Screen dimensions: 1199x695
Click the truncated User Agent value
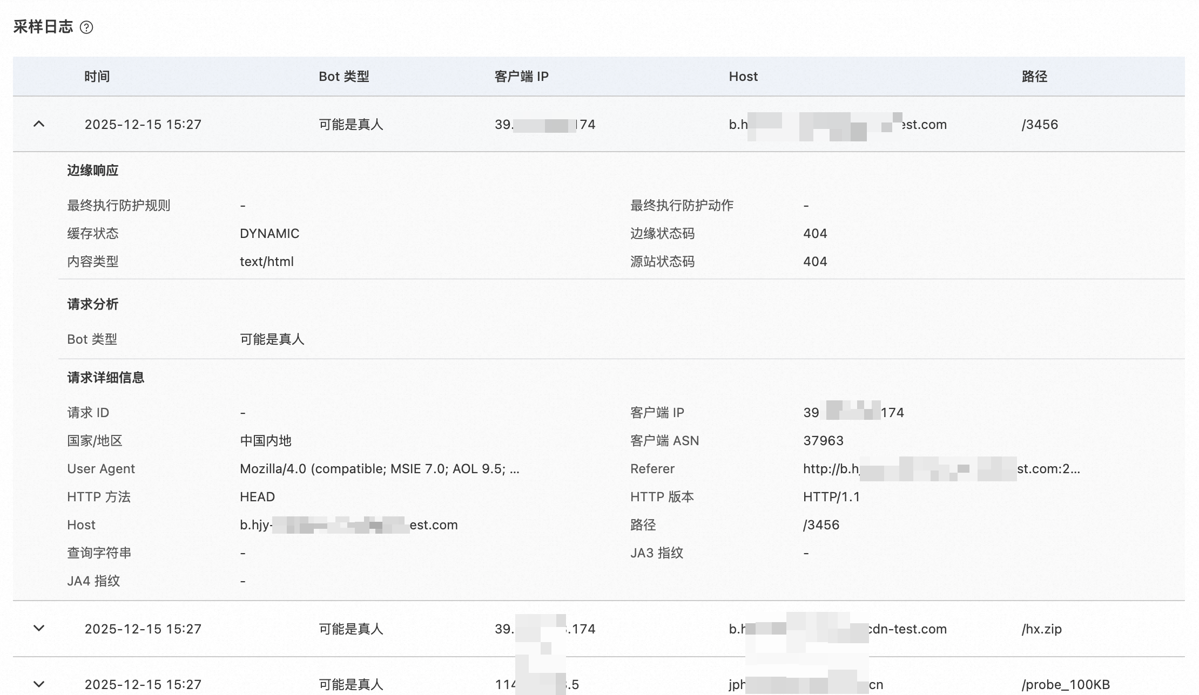tap(379, 469)
